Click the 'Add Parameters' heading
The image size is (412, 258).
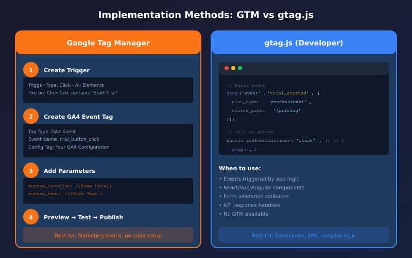coord(70,171)
